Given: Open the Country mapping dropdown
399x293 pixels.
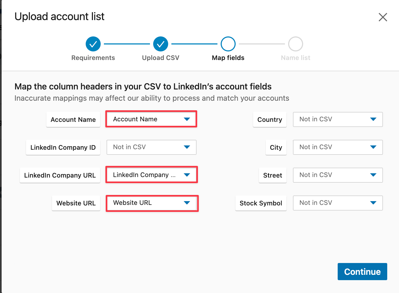Looking at the screenshot, I should coord(338,119).
